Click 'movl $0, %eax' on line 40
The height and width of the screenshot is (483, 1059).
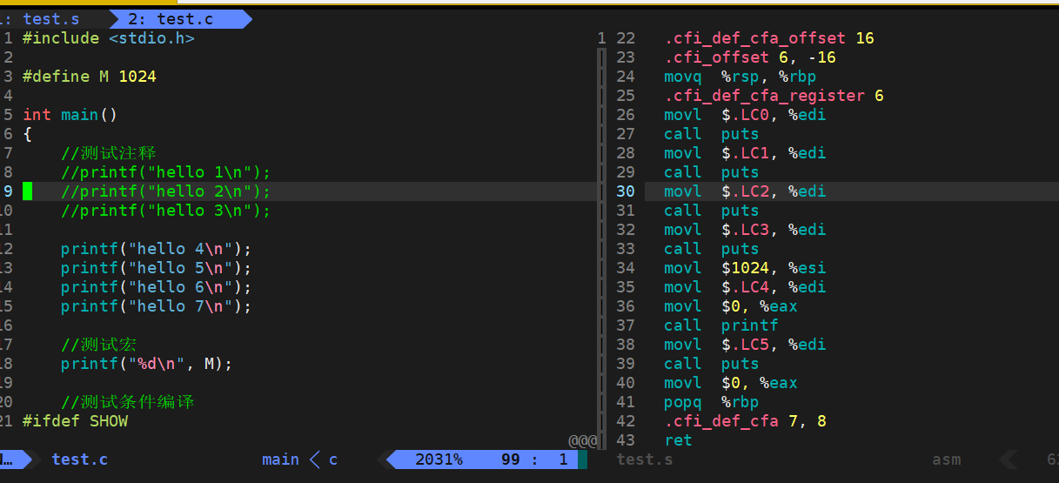coord(731,383)
